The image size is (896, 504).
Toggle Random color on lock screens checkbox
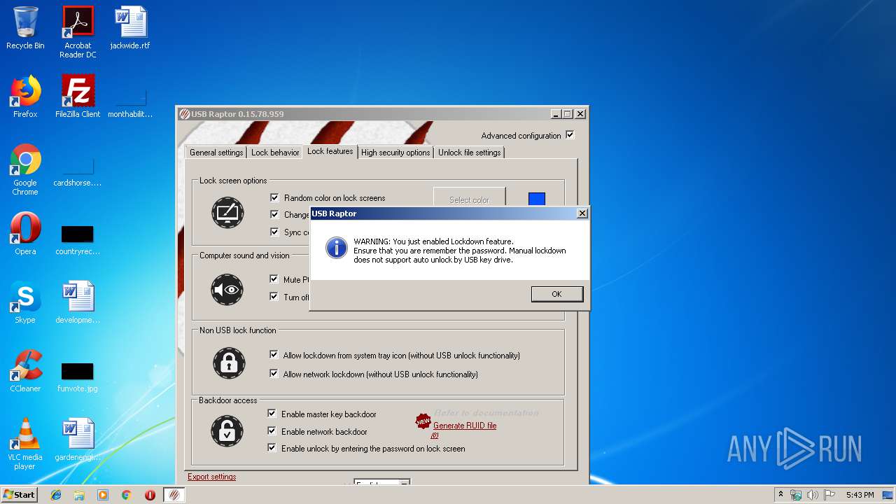(274, 197)
